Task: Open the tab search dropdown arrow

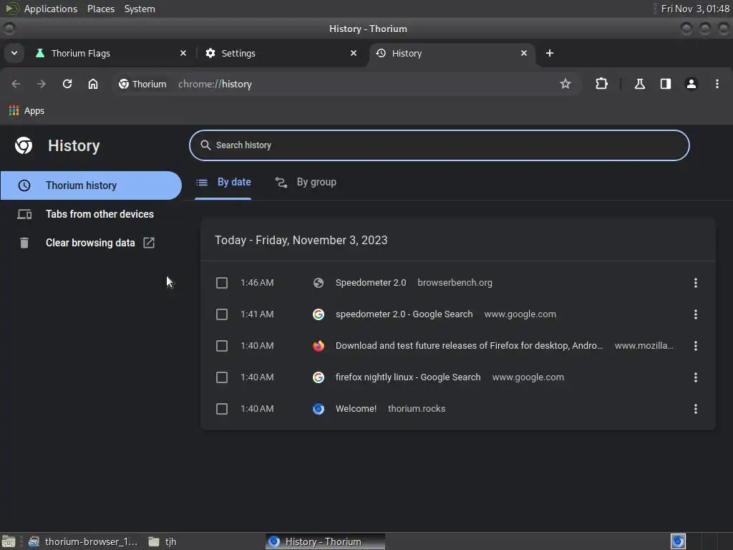Action: (14, 53)
